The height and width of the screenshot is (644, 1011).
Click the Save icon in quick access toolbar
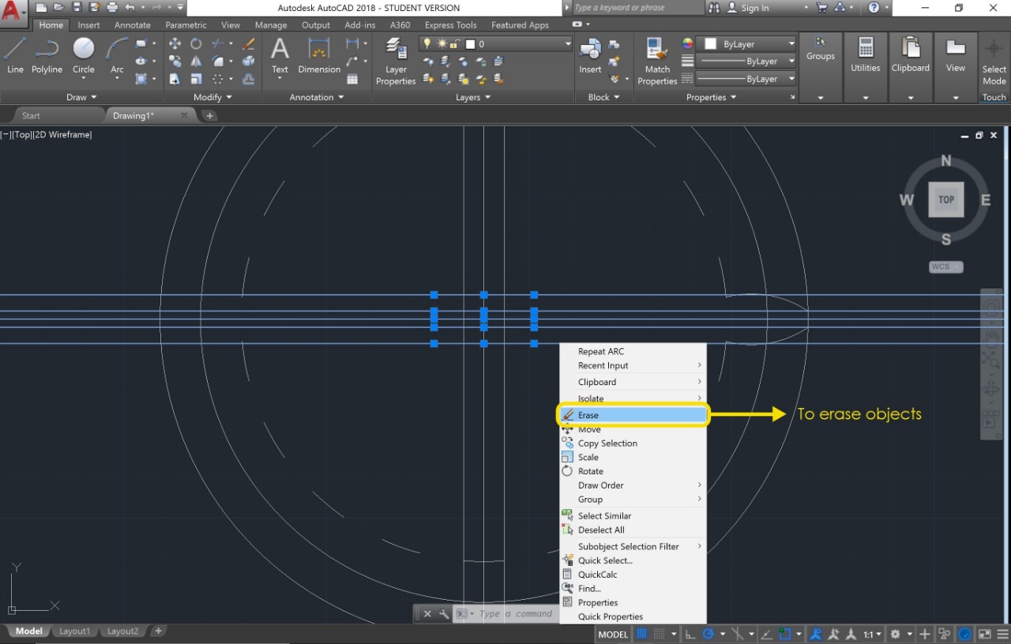pos(77,8)
